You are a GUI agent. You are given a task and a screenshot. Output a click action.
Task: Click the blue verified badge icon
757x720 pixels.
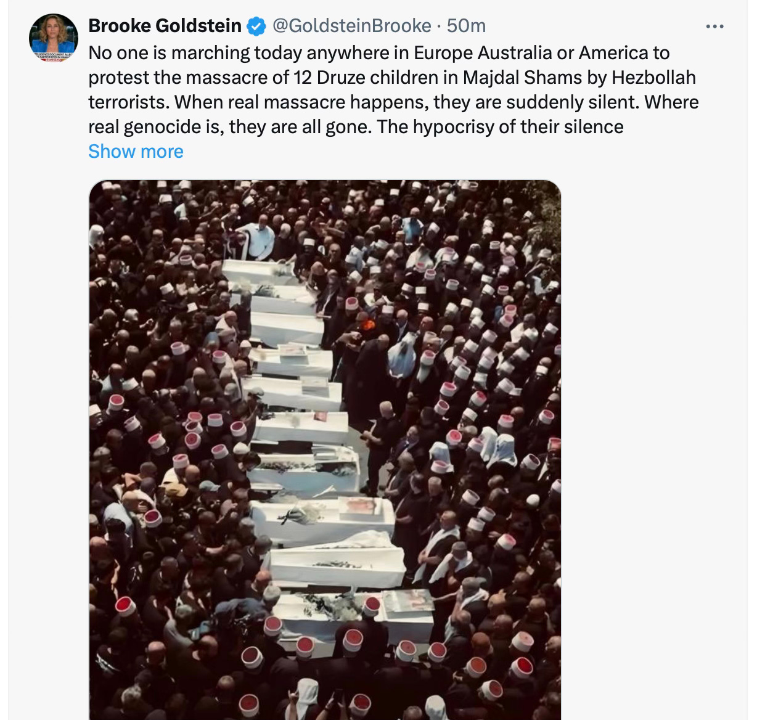coord(256,26)
